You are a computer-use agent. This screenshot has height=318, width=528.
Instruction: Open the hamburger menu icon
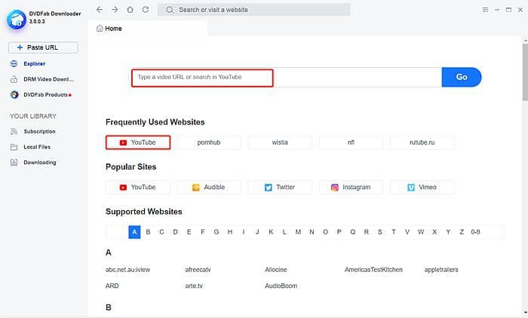pyautogui.click(x=485, y=10)
